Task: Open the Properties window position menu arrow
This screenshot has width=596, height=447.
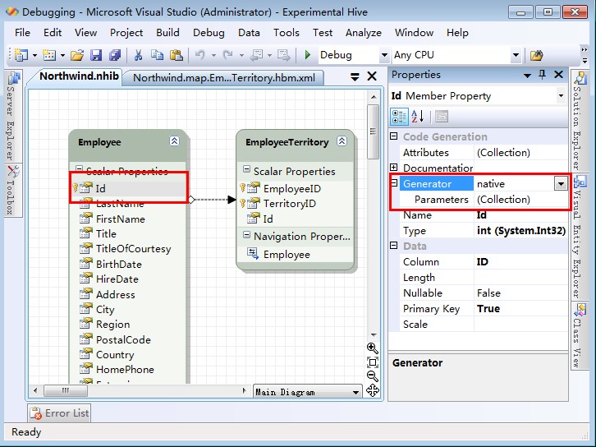Action: 527,76
